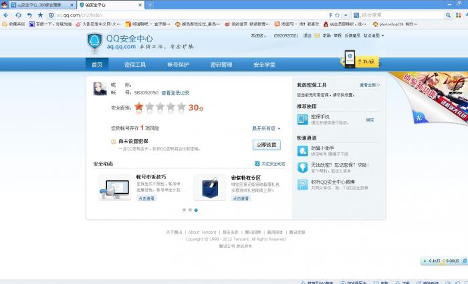Open the 密码管理 navigation tab
Screen dimensions: 468x284
coord(221,64)
